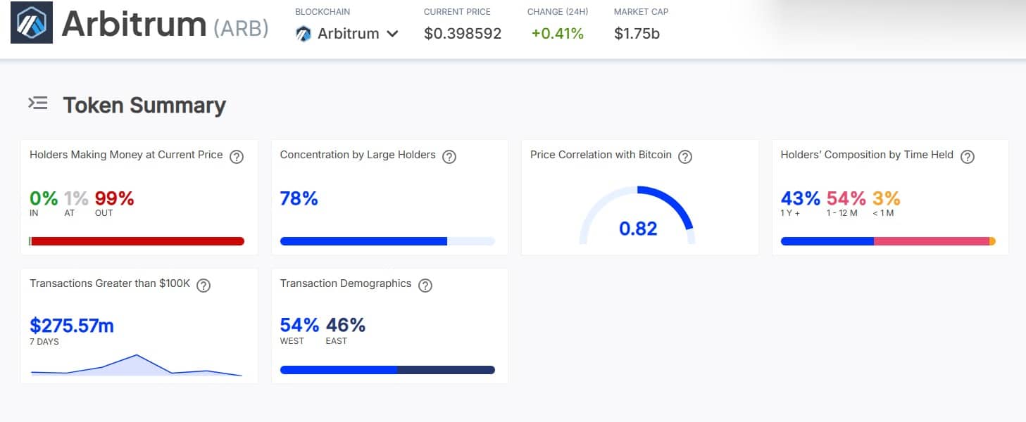Image resolution: width=1026 pixels, height=422 pixels.
Task: Open help for Transaction Demographics
Action: (425, 286)
